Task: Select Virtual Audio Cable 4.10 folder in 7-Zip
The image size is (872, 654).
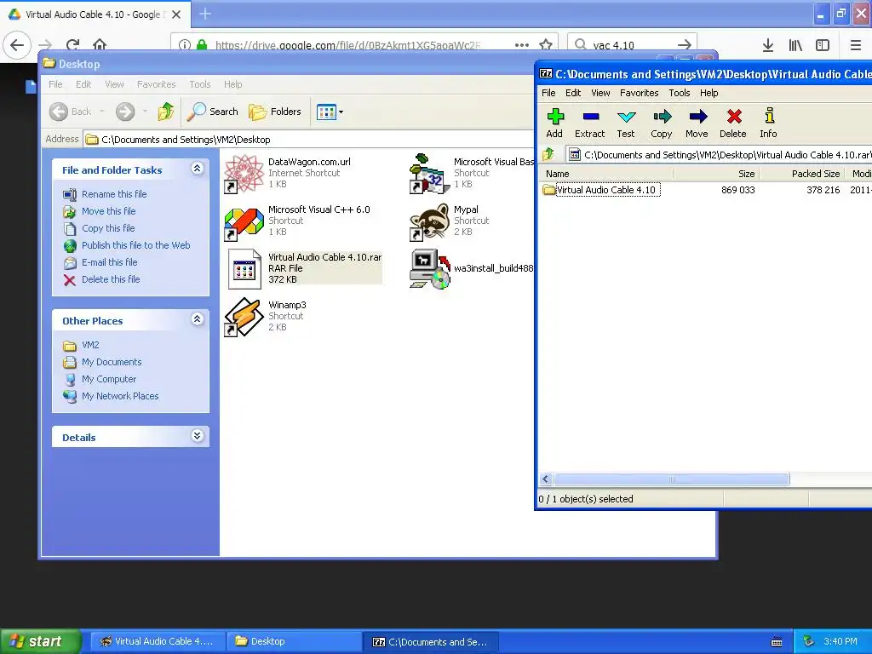Action: tap(600, 190)
